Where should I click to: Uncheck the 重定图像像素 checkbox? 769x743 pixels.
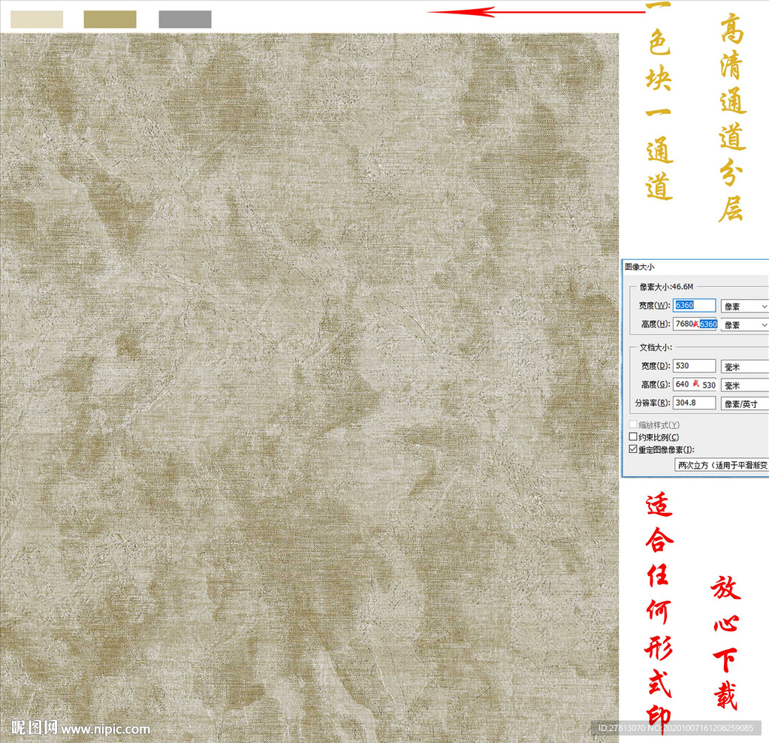click(633, 449)
